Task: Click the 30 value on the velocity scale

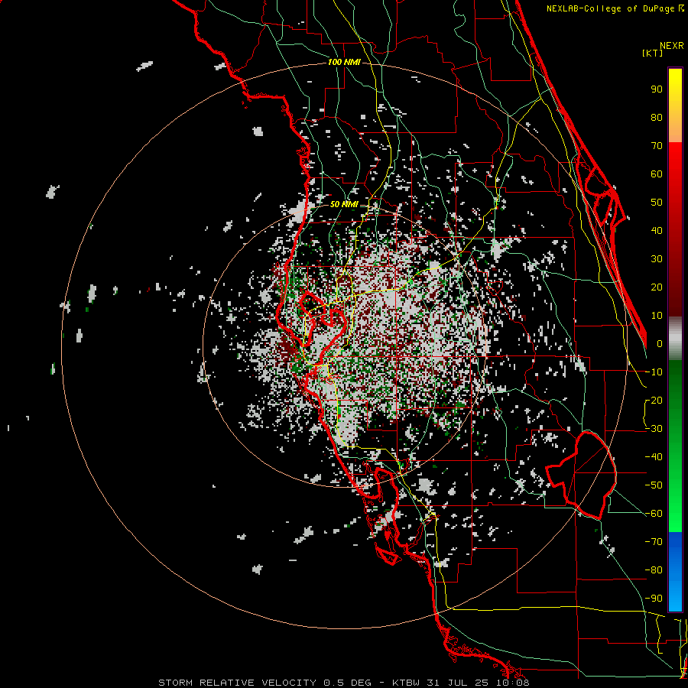Action: click(657, 259)
